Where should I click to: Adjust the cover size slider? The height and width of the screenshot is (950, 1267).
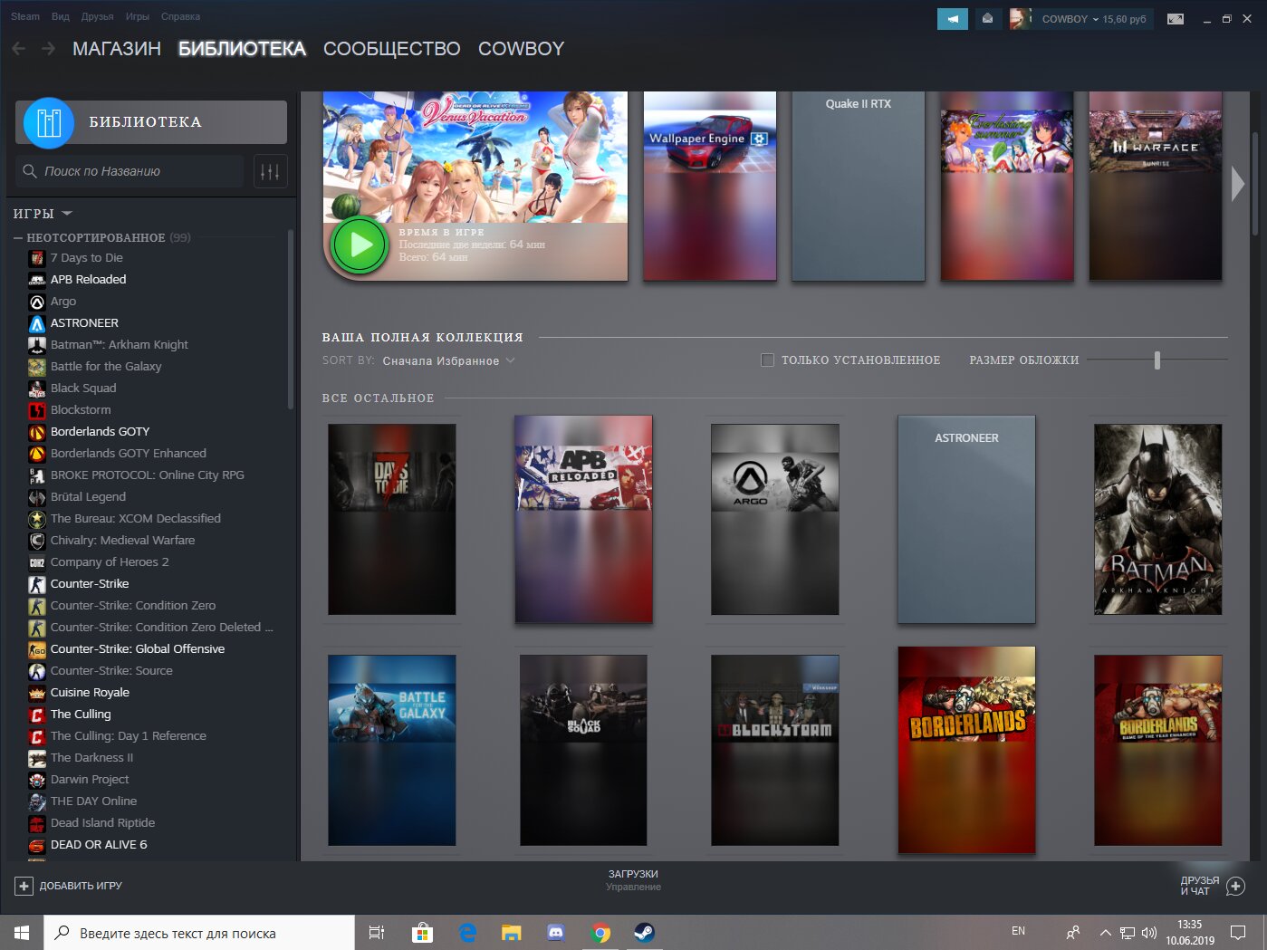click(1157, 360)
